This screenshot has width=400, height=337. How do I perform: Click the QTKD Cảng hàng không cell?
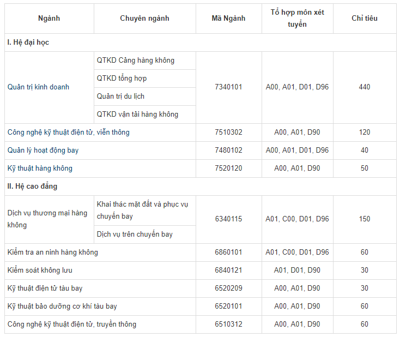pos(144,61)
